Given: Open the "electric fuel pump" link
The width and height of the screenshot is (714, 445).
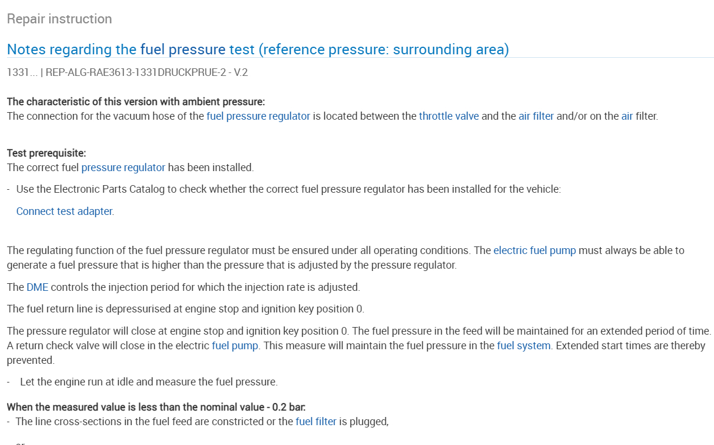Looking at the screenshot, I should coord(535,251).
